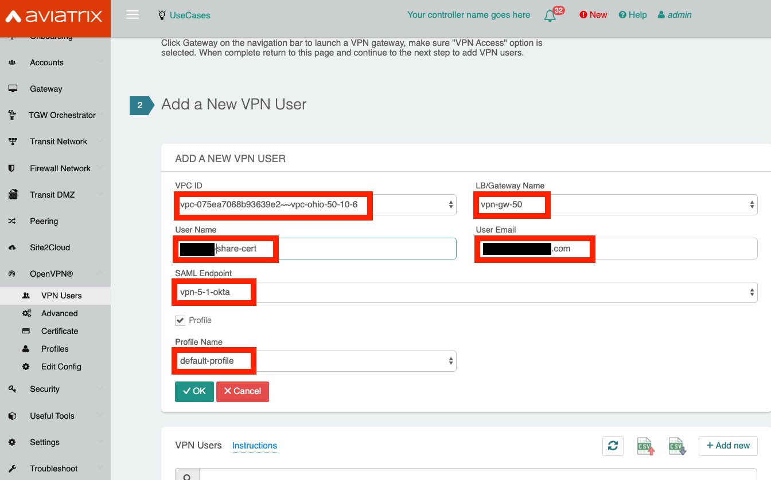Export VPN users with the CSV download icon
The image size is (771, 480).
[677, 446]
